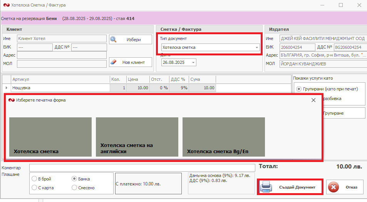
Task: Click the issuer МОЛ field
Action: 323,64
